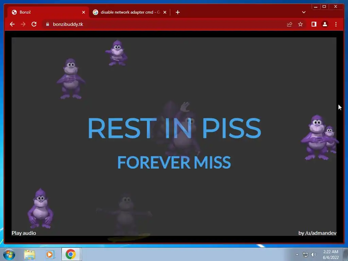Click the Google favicon on second tab

point(95,12)
